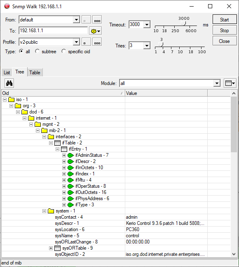Open the Module dropdown
The width and height of the screenshot is (239, 267).
[217, 83]
